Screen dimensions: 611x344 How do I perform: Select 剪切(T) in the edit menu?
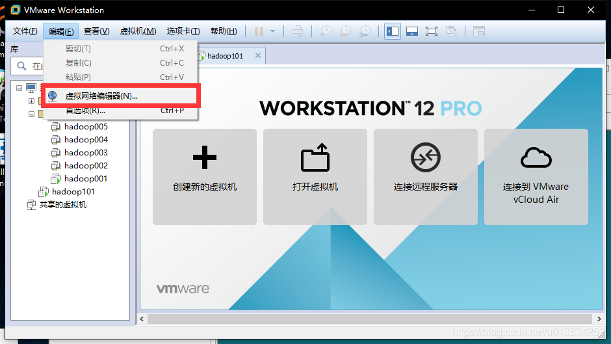(121, 49)
